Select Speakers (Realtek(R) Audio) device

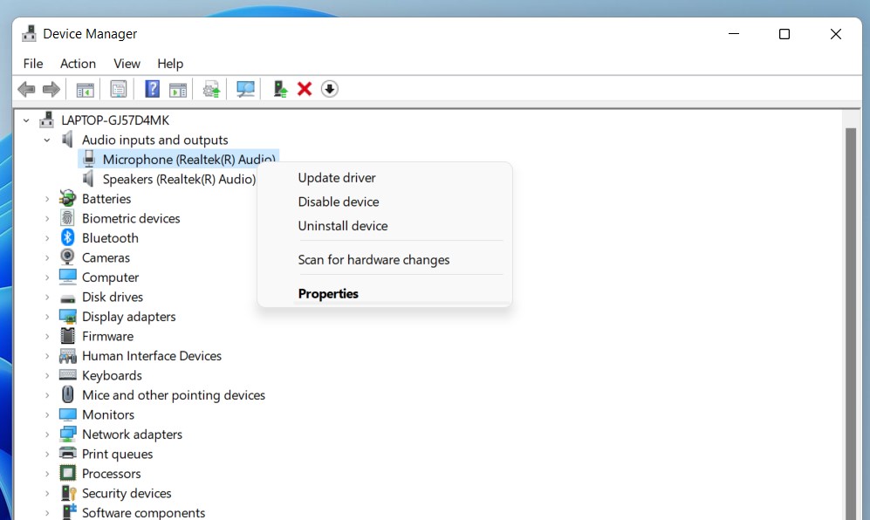tap(178, 179)
